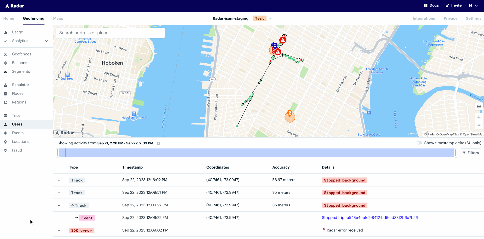Toggle Show timestamp delta switch
The width and height of the screenshot is (484, 239).
[419, 143]
